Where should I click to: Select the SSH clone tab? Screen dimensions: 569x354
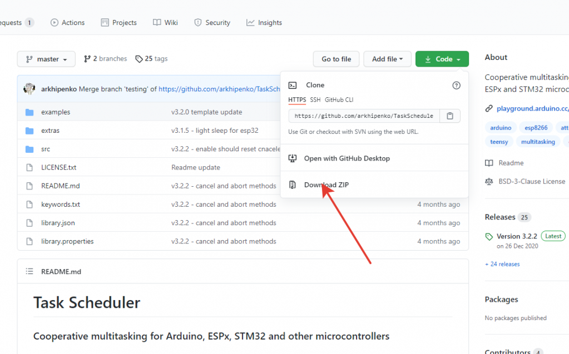pos(315,99)
